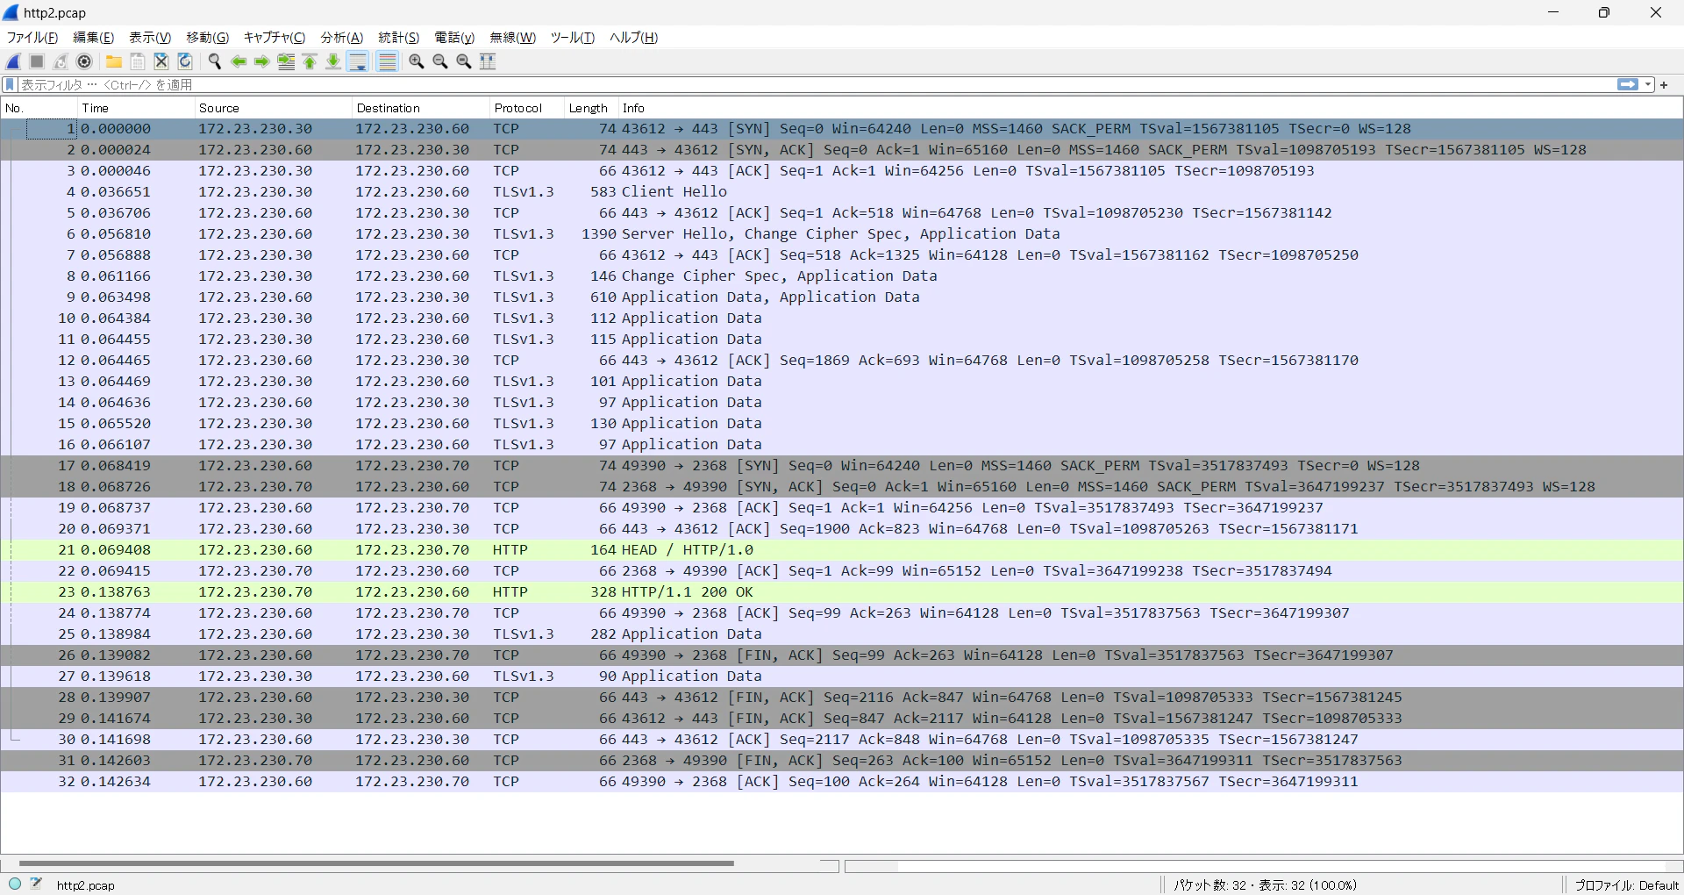Open the 分析(A) menu

[x=342, y=38]
